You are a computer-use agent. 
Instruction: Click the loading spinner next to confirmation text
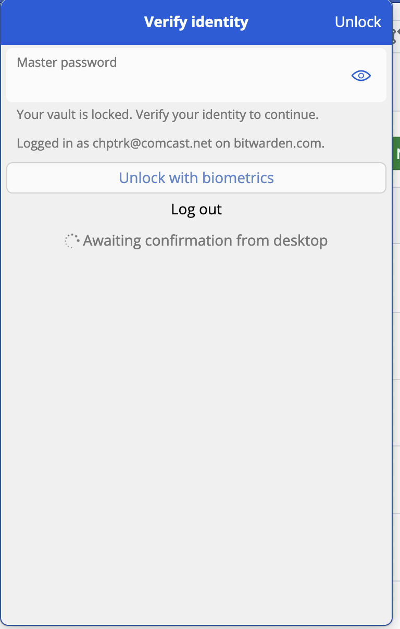click(71, 240)
